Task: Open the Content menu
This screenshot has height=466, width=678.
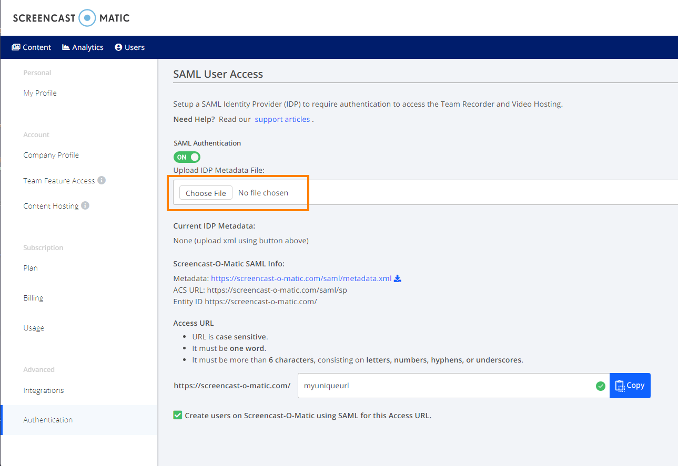Action: [32, 47]
